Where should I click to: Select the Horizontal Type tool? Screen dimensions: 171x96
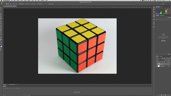tap(1, 32)
